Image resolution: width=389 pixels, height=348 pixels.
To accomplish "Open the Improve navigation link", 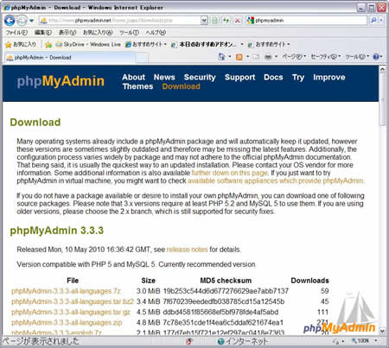I will click(329, 77).
